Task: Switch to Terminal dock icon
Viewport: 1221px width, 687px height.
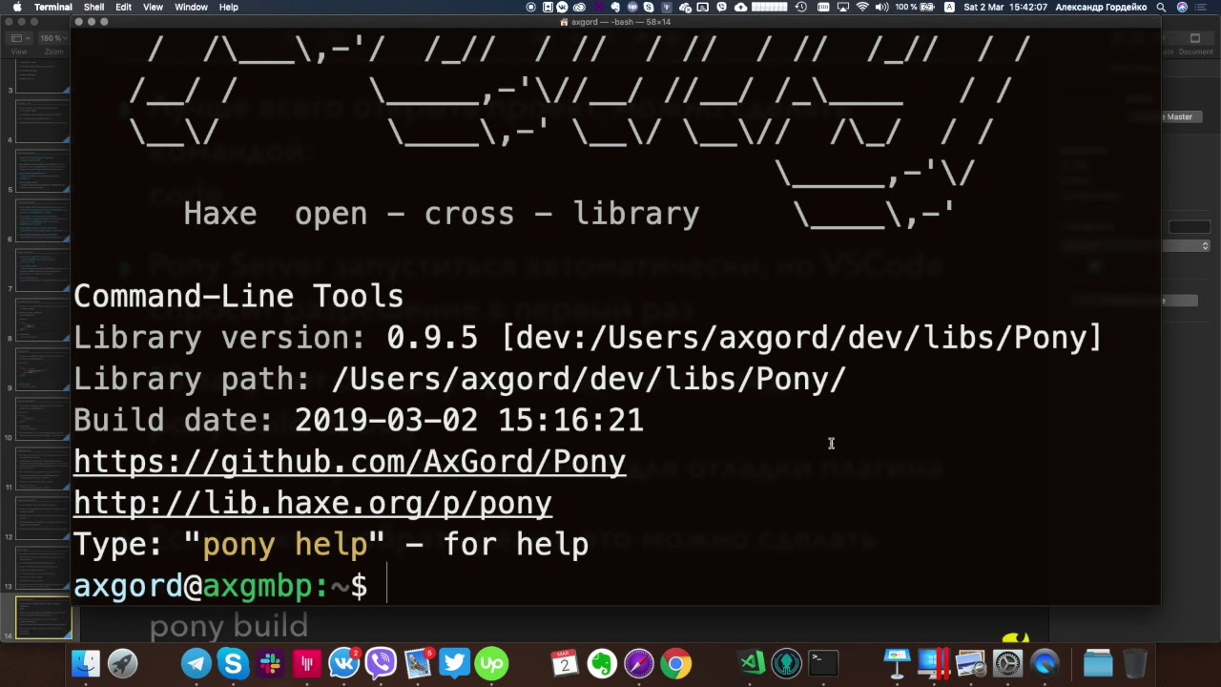Action: (823, 663)
